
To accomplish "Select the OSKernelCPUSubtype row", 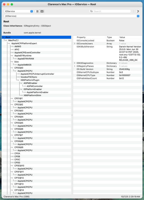I will [108, 72].
